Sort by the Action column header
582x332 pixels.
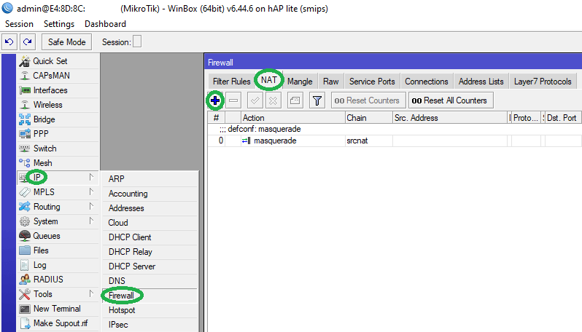tap(293, 118)
